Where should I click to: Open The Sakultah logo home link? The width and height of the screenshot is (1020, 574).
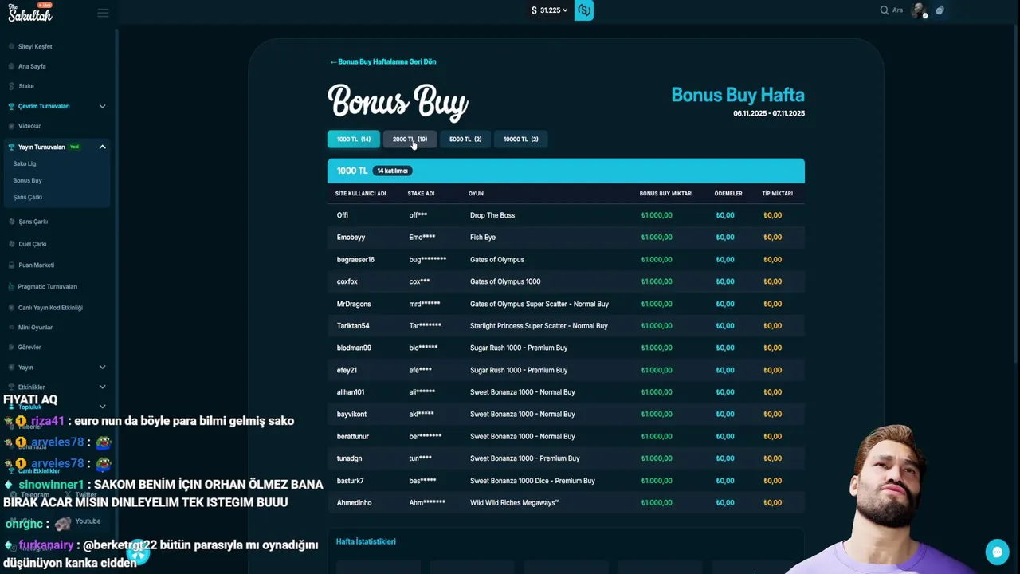30,12
